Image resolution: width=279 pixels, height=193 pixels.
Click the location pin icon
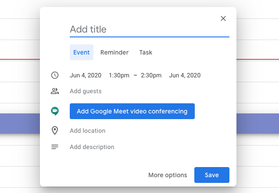click(x=55, y=131)
